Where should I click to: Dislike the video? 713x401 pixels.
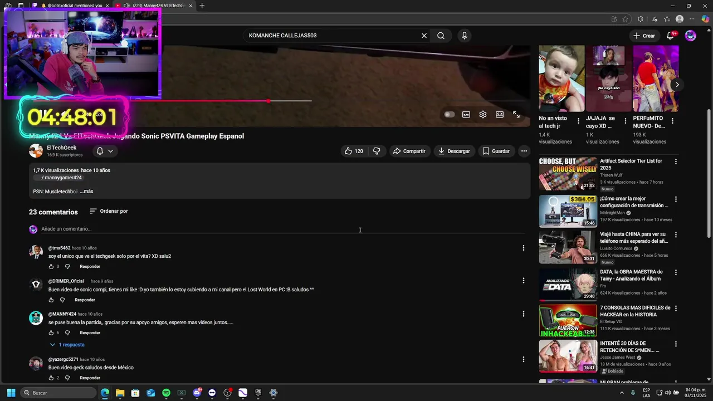pos(377,151)
